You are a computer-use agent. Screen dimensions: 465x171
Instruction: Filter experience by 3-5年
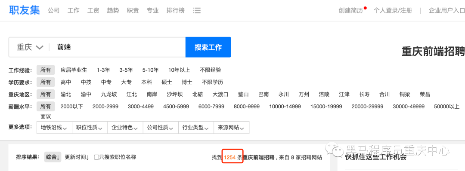(x=126, y=70)
